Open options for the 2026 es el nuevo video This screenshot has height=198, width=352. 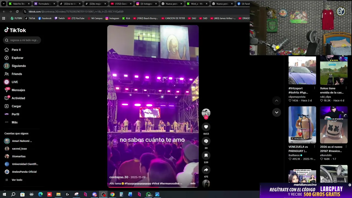pos(346,147)
